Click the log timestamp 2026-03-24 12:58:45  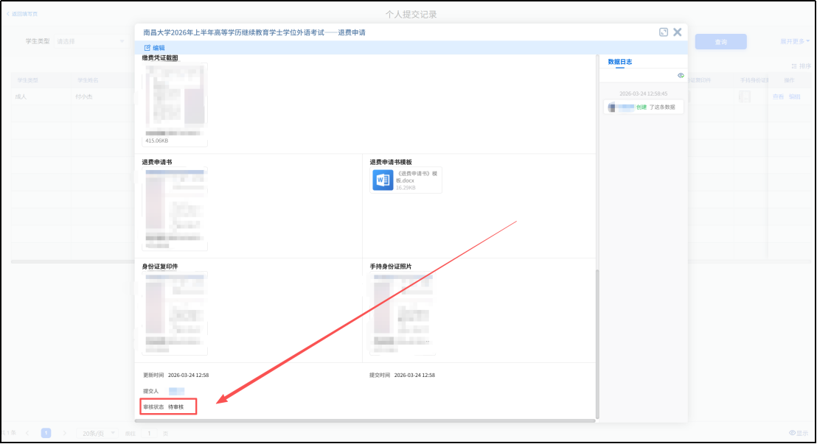(x=644, y=94)
